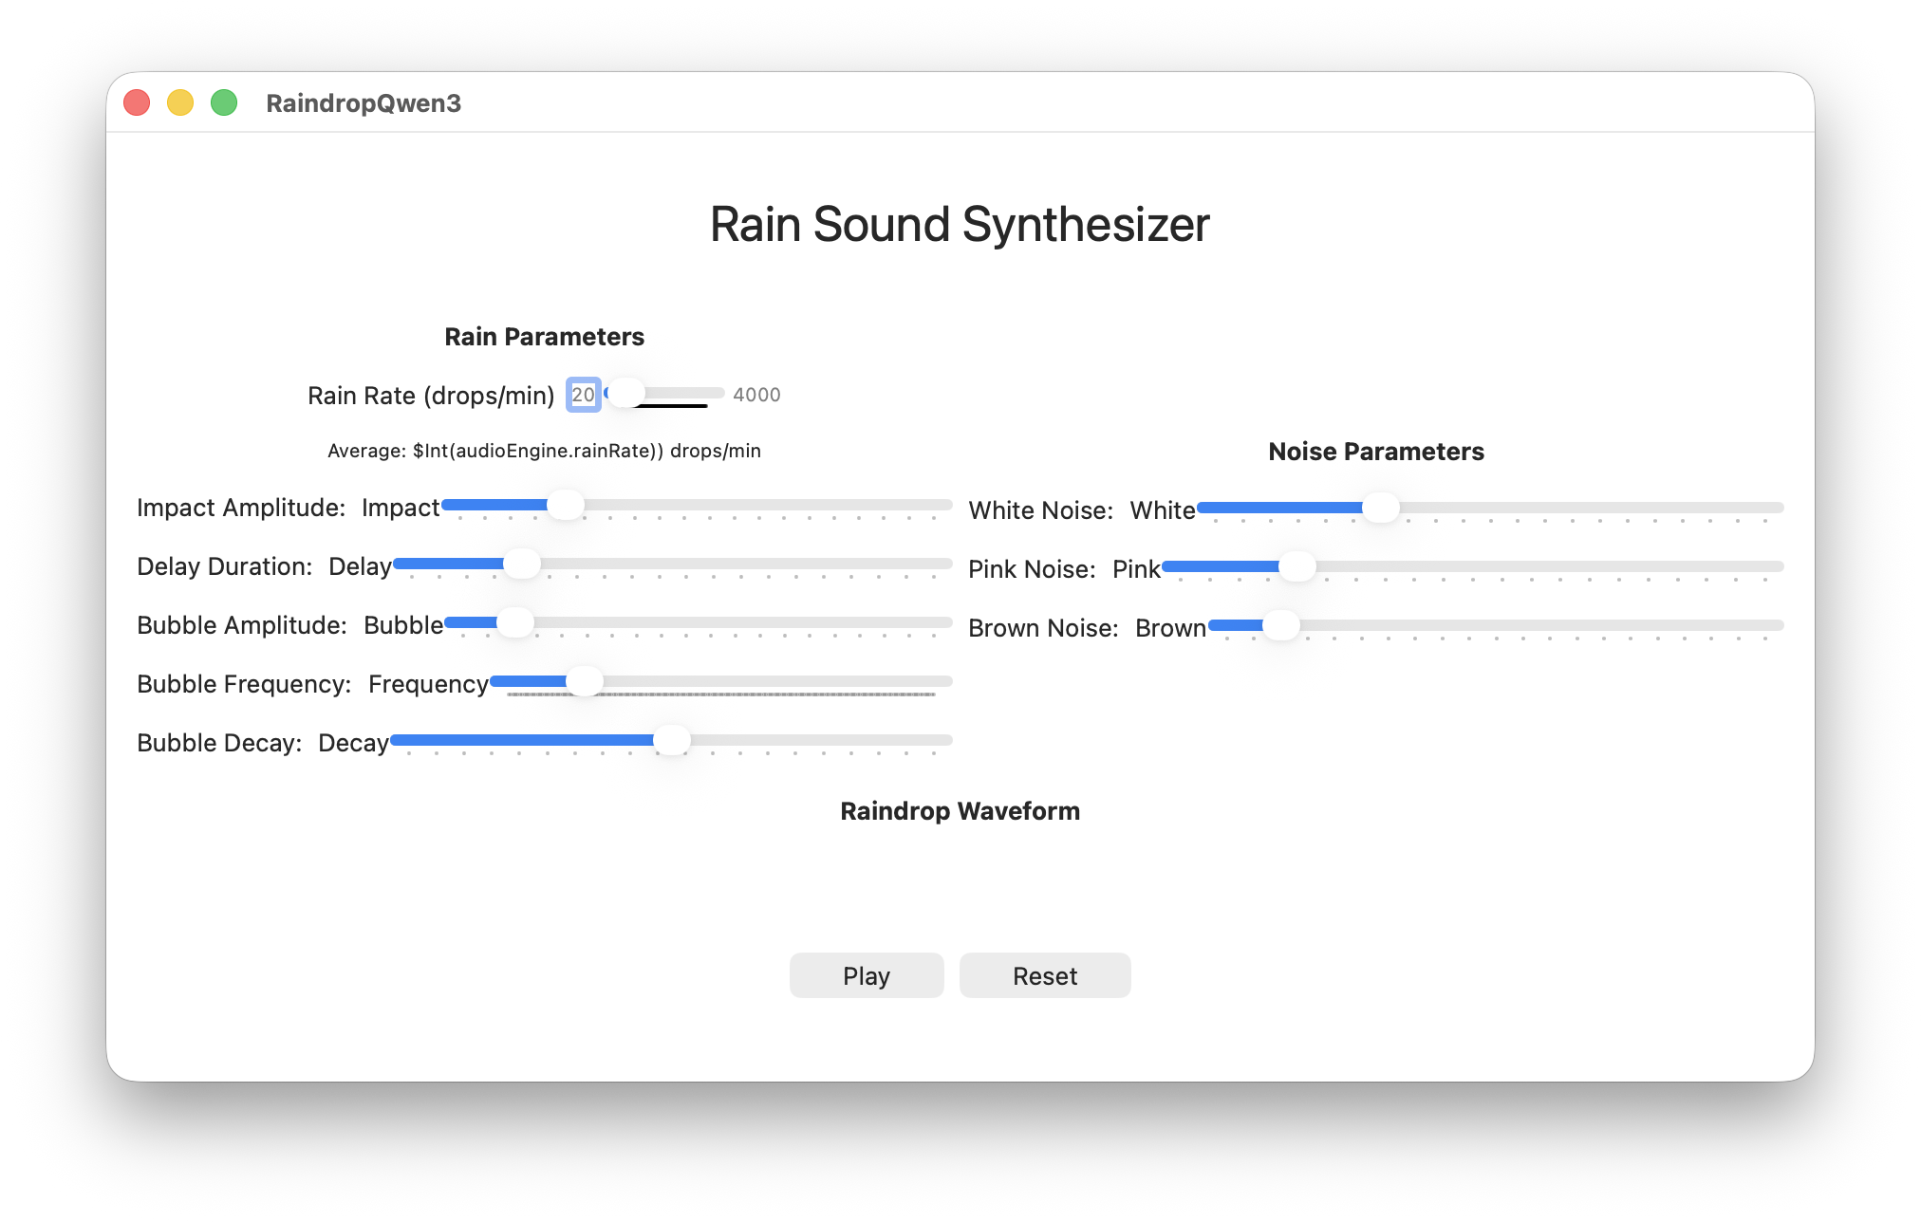Click the Bubble Amplitude slider thumb
Image resolution: width=1921 pixels, height=1222 pixels.
click(x=513, y=622)
